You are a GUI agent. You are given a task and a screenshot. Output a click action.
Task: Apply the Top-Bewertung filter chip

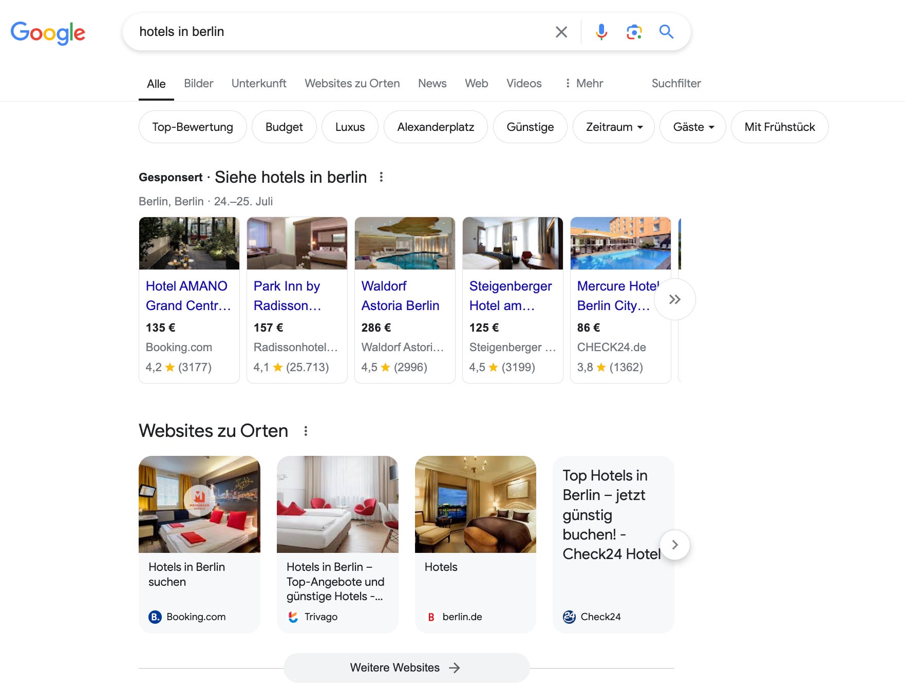tap(193, 127)
